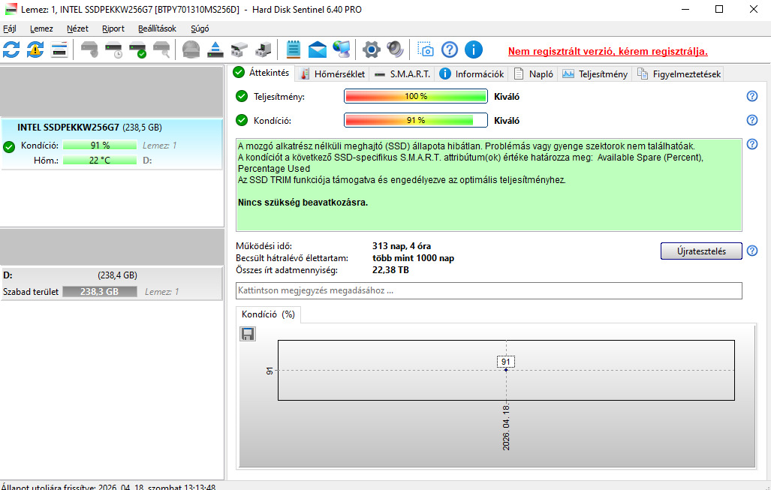This screenshot has width=771, height=490.
Task: Open the Nézet menu
Action: (x=77, y=29)
